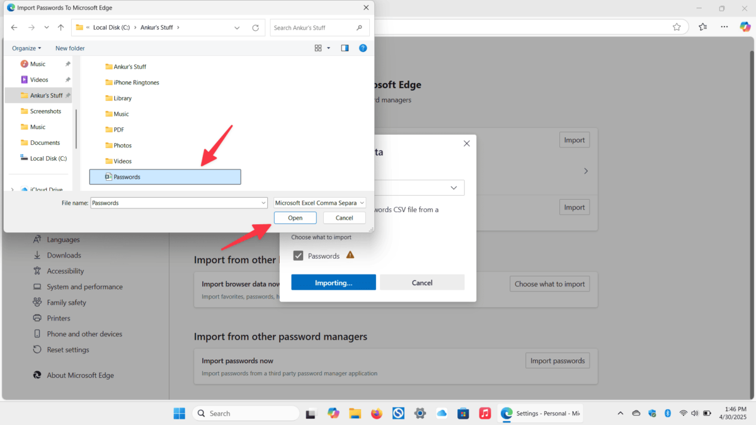Click Open to import the Passwords file
756x425 pixels.
pyautogui.click(x=295, y=218)
